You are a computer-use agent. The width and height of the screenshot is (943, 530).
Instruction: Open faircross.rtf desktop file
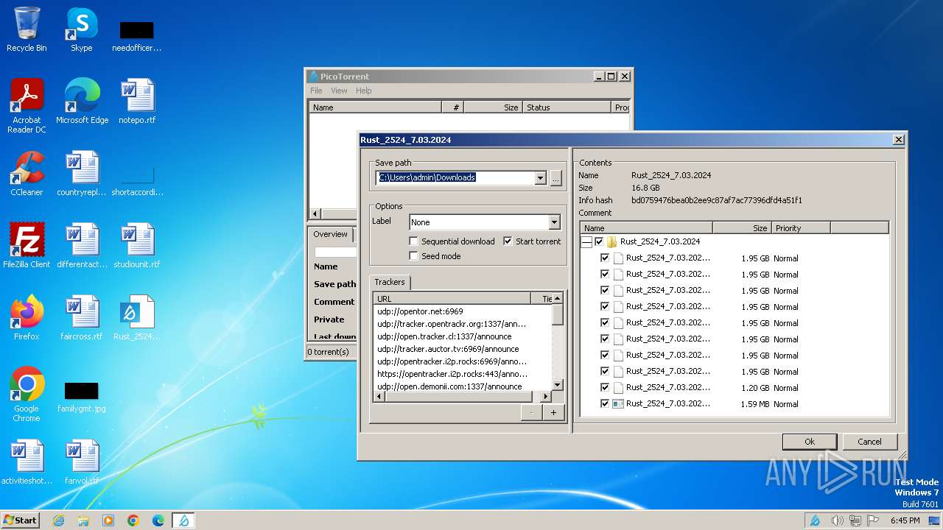81,317
